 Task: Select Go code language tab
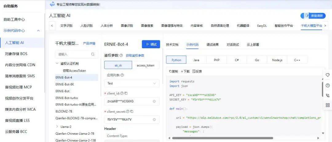(257, 60)
